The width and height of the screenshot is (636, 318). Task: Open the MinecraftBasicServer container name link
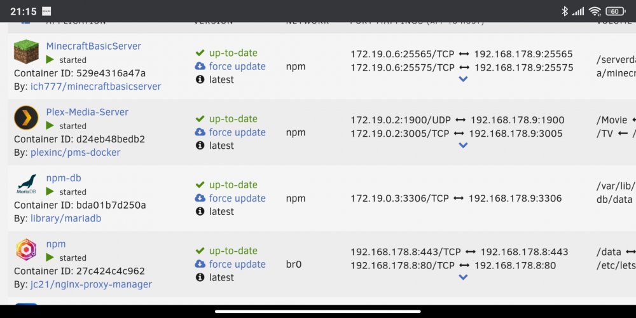point(93,46)
